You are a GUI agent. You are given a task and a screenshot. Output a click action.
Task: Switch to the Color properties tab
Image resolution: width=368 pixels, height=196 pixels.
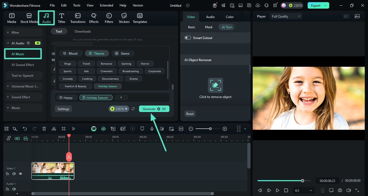(230, 17)
